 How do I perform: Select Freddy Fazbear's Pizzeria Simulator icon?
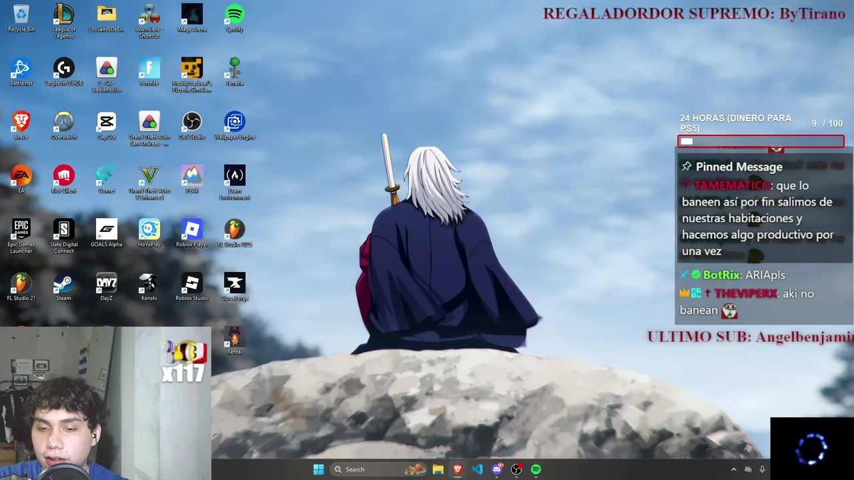tap(192, 75)
